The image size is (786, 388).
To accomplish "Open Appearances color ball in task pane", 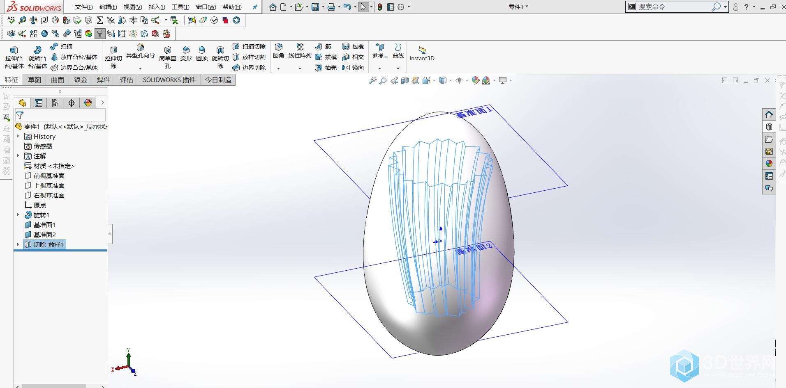I will coord(769,163).
